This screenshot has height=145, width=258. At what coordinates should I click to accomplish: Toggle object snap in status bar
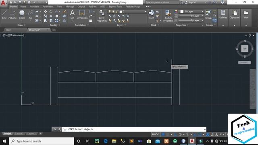coord(200,135)
